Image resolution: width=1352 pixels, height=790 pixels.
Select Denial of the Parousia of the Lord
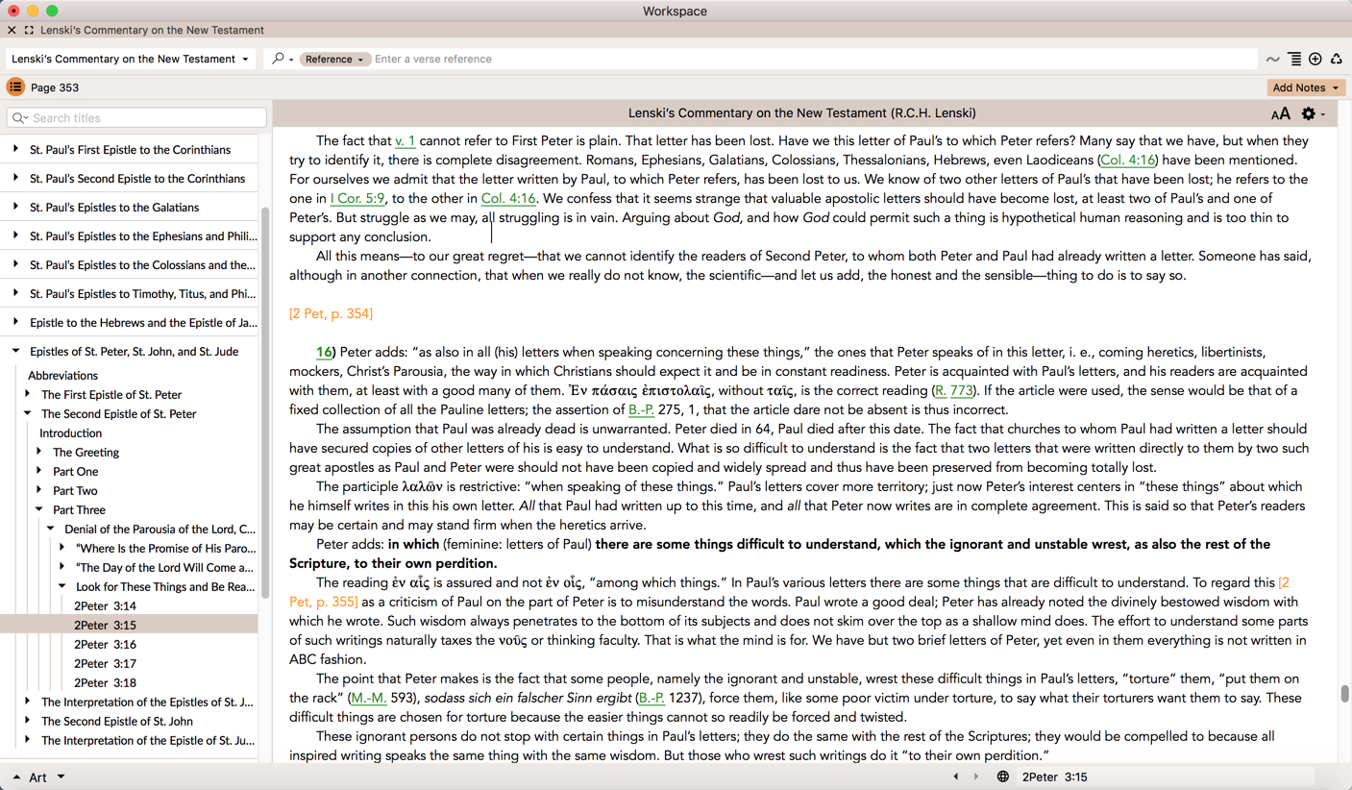coord(160,529)
